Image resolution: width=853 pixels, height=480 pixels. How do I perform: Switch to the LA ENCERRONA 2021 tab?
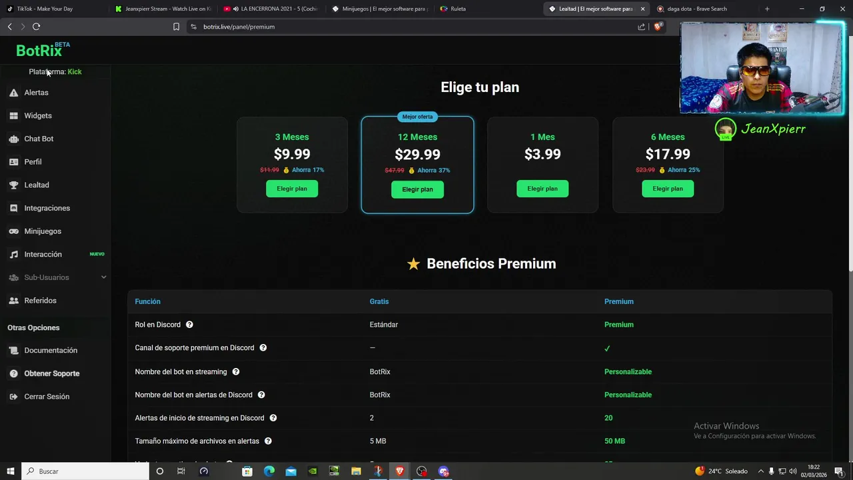coord(271,9)
